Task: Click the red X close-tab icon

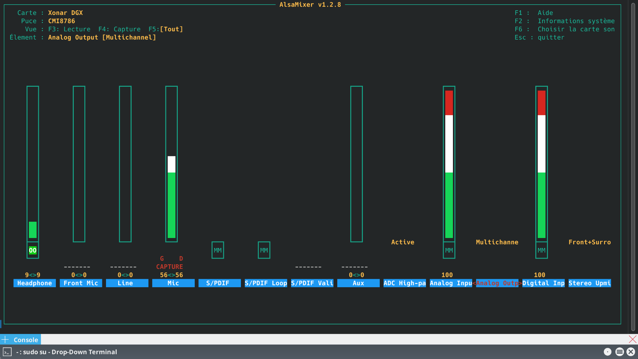Action: click(632, 339)
